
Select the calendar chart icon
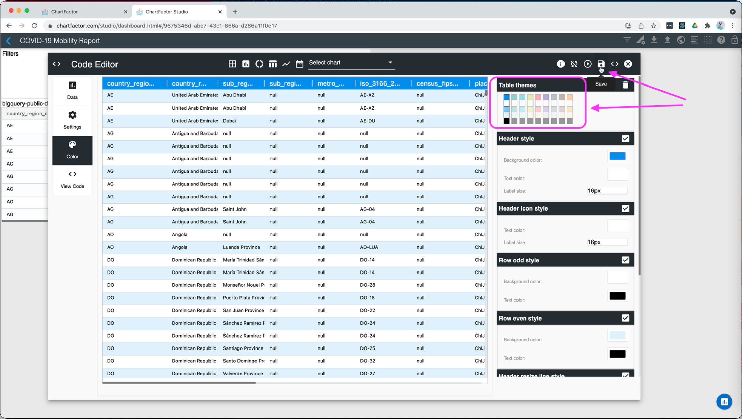click(299, 64)
